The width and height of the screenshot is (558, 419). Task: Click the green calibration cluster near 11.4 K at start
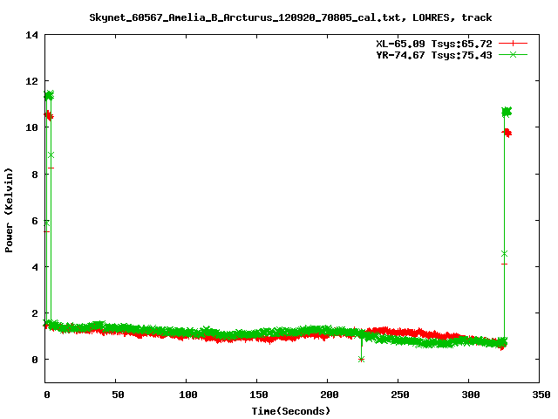coord(49,95)
